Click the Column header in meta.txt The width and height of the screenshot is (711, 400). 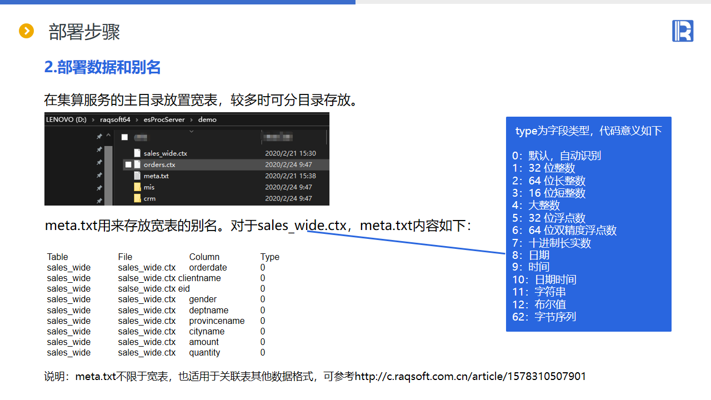point(204,257)
